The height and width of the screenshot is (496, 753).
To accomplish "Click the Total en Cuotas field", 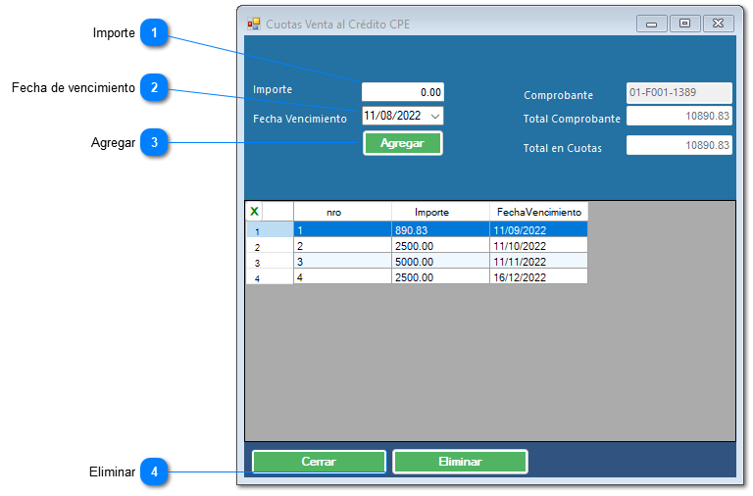I will (x=679, y=145).
